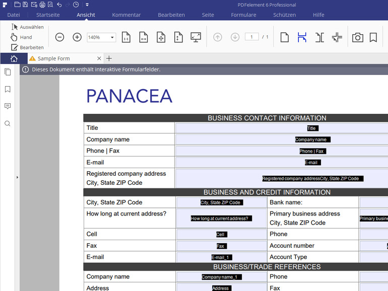The image size is (388, 291).
Task: Open the Kommentar ribbon tab
Action: point(126,15)
